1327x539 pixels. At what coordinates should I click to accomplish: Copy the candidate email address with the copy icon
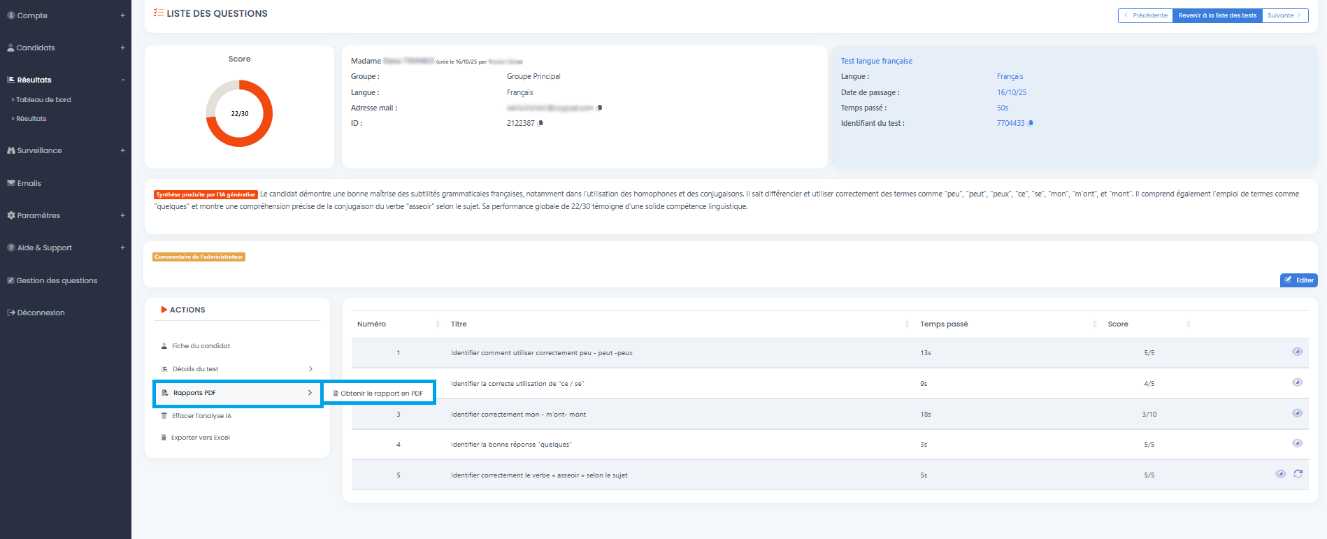pos(600,108)
